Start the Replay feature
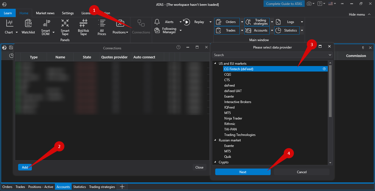375x191 pixels. pos(194,22)
